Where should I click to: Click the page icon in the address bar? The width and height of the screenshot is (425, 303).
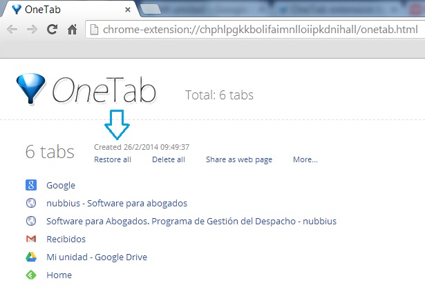[x=94, y=30]
